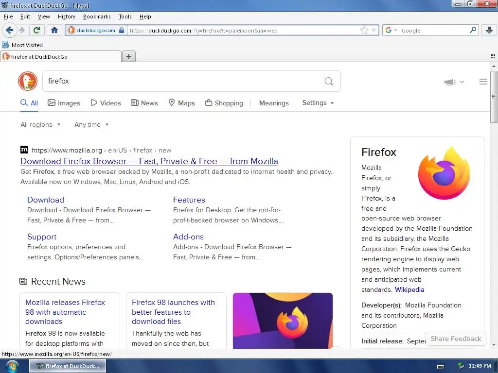498x373 pixels.
Task: Open the Add-ons sitelink
Action: [x=188, y=237]
